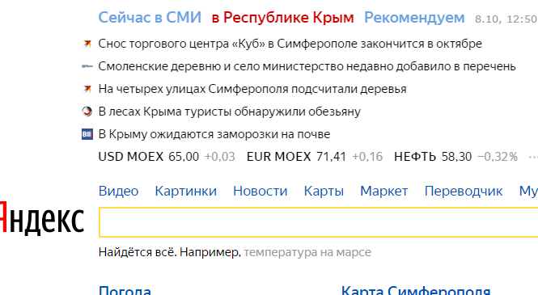Open the Видео service tab
The width and height of the screenshot is (538, 295).
coord(118,191)
